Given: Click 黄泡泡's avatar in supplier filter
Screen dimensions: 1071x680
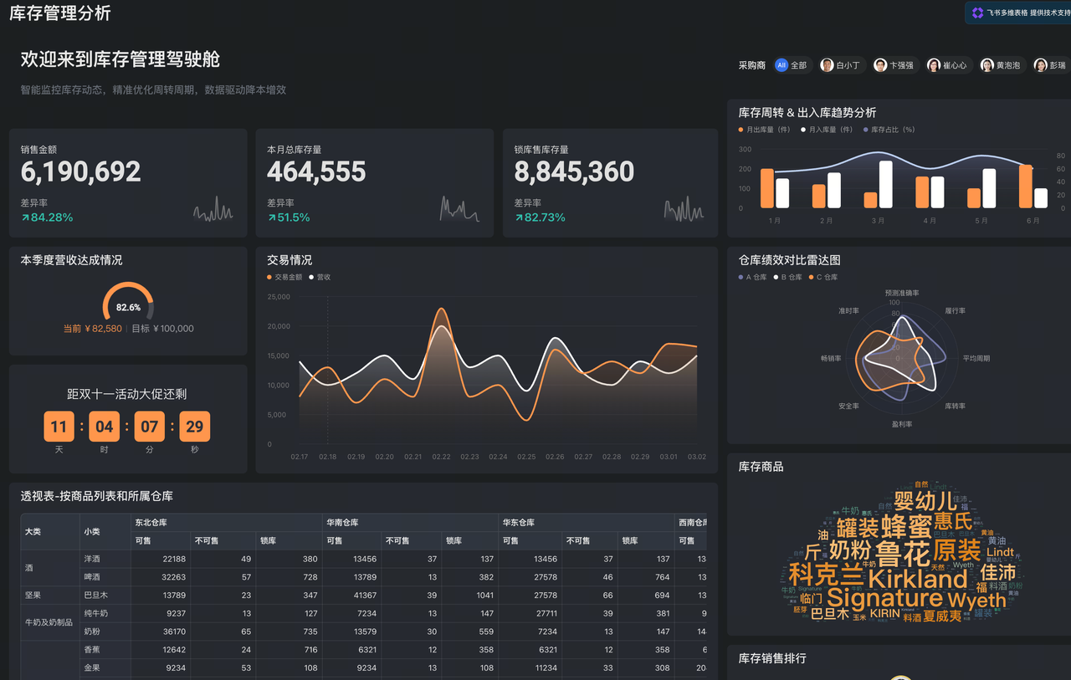Looking at the screenshot, I should [x=987, y=65].
